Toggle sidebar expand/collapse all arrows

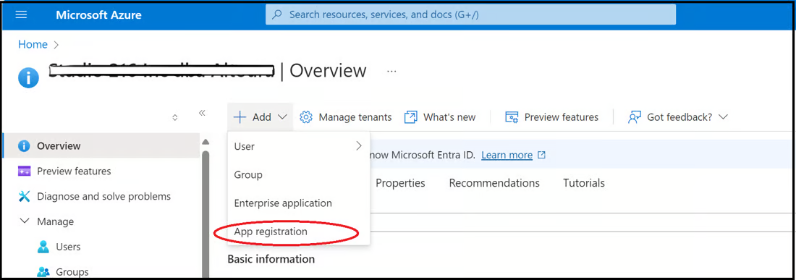[x=175, y=117]
